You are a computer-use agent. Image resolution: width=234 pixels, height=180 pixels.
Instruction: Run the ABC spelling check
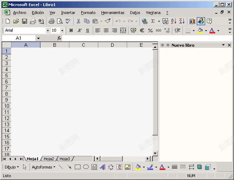tap(68, 21)
